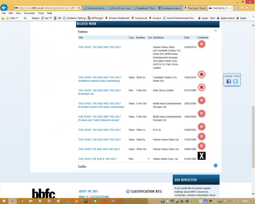Go back with the browser Back arrow
The image size is (255, 204).
(x=4, y=8)
